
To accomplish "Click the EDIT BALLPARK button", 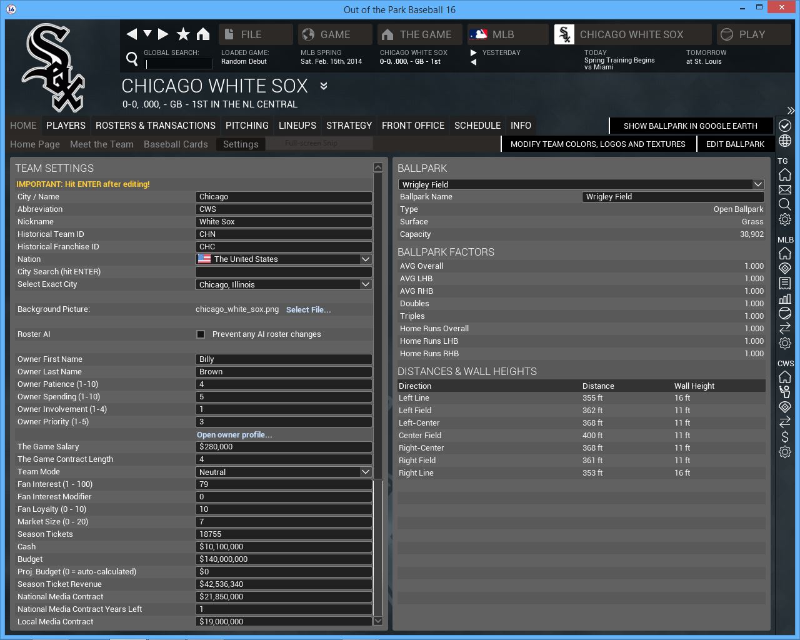I will tap(735, 144).
